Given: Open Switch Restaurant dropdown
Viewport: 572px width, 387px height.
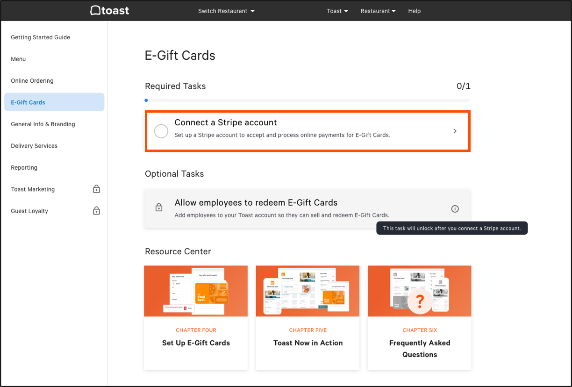Looking at the screenshot, I should [226, 11].
